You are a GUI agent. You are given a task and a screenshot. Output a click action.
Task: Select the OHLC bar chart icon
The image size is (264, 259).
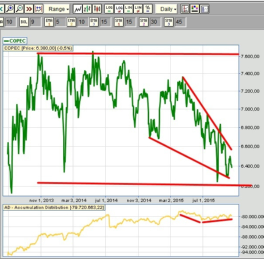pos(87,9)
